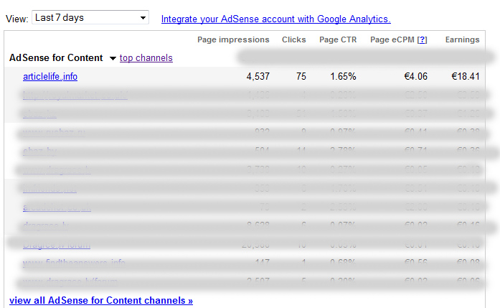Viewport: 500px width, 308px height.
Task: Open the blurred Dragrace.lv forum channel link
Action: (x=57, y=245)
